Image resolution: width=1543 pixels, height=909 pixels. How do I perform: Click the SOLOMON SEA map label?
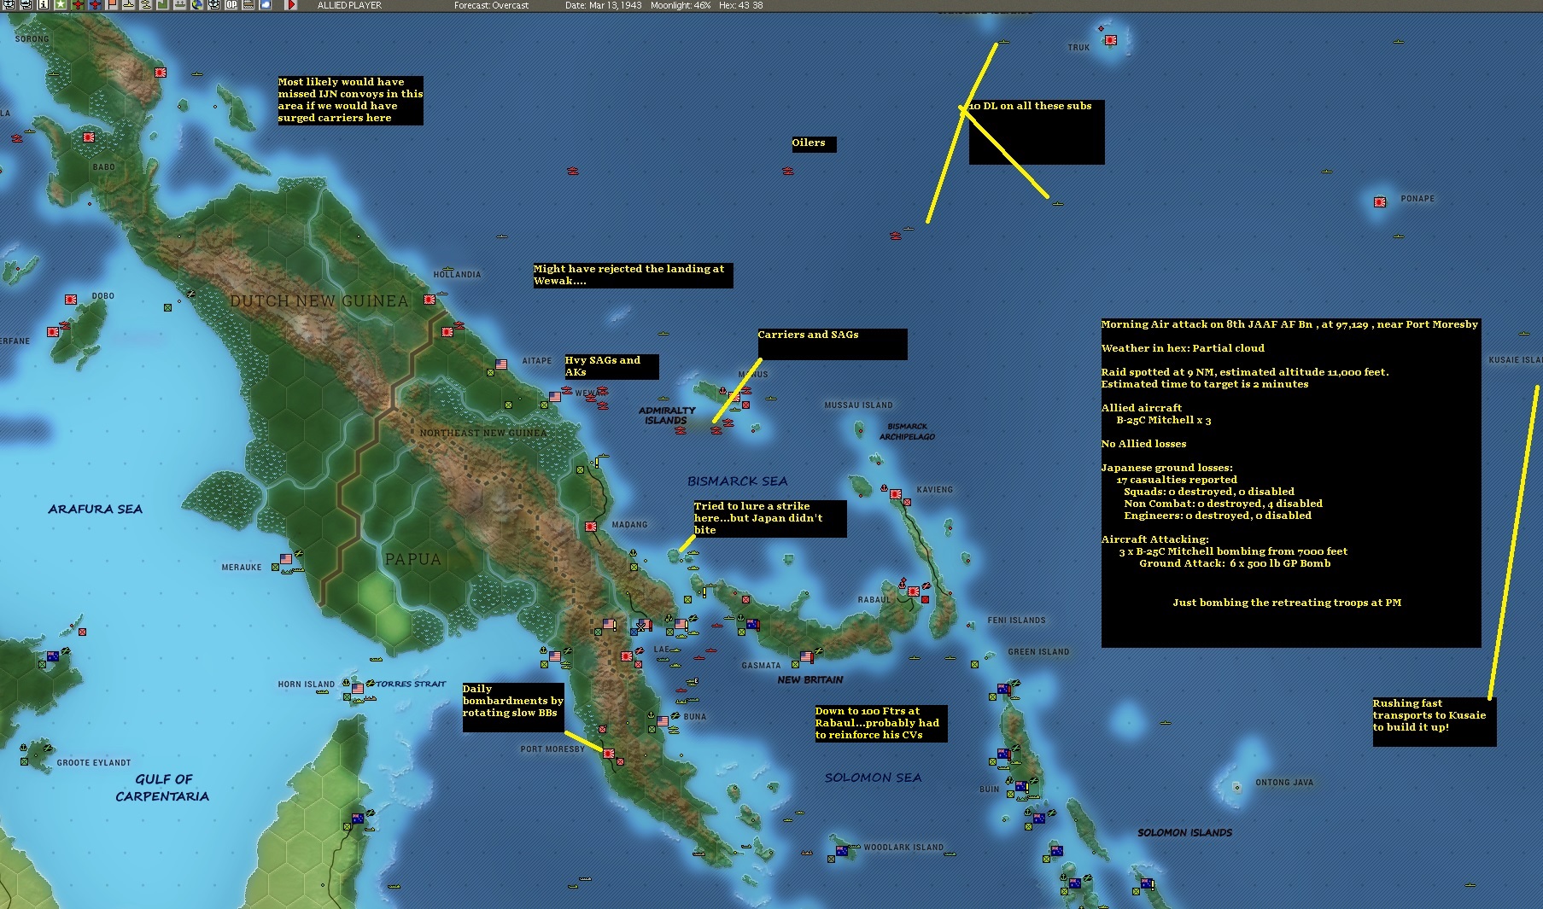click(x=873, y=778)
